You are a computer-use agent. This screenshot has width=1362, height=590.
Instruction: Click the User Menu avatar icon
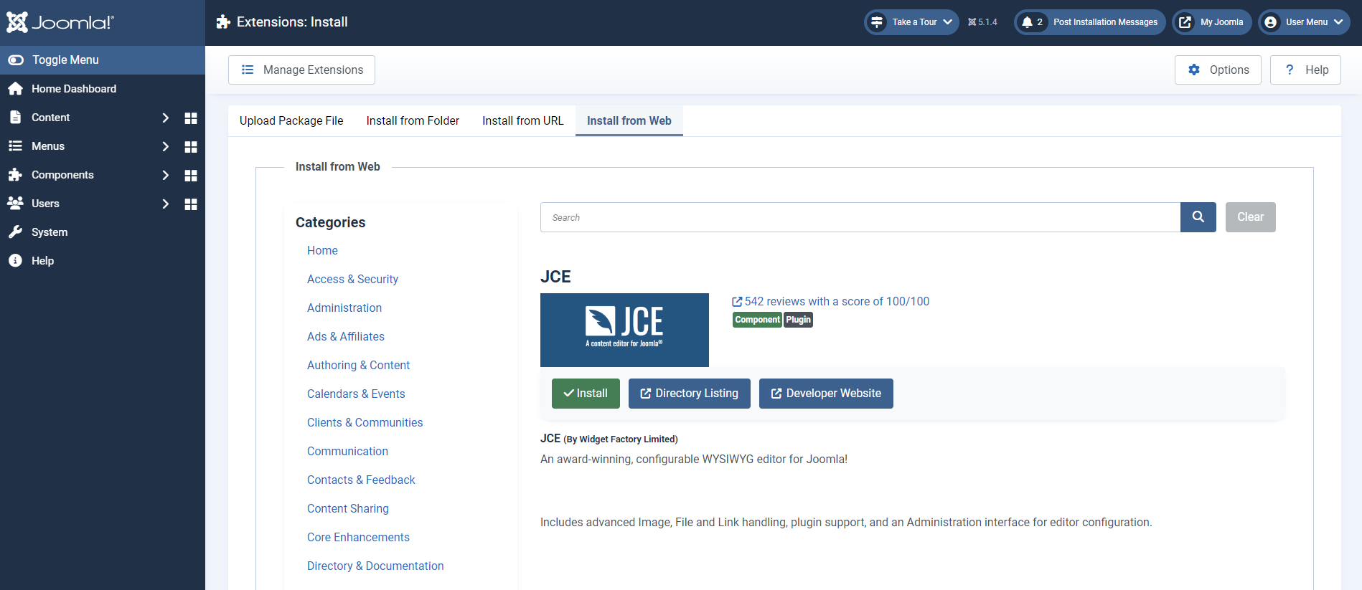pos(1271,22)
